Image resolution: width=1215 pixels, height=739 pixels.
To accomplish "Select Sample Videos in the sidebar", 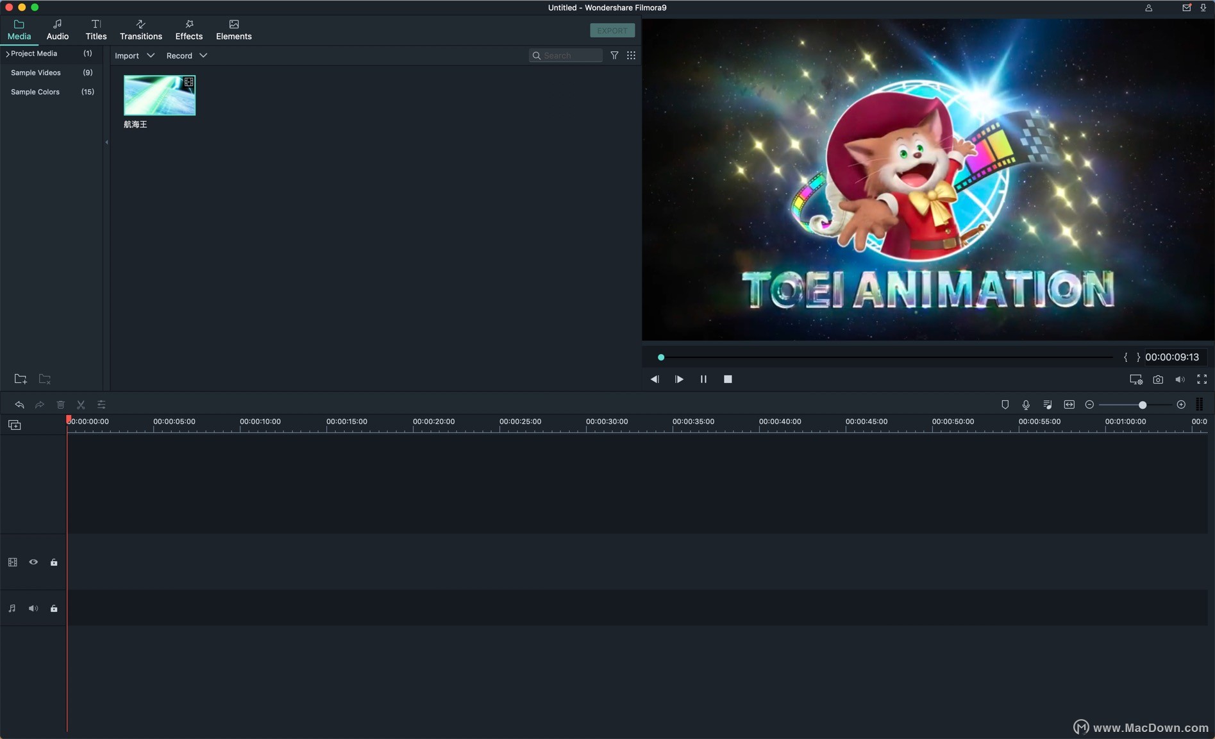I will tap(36, 73).
